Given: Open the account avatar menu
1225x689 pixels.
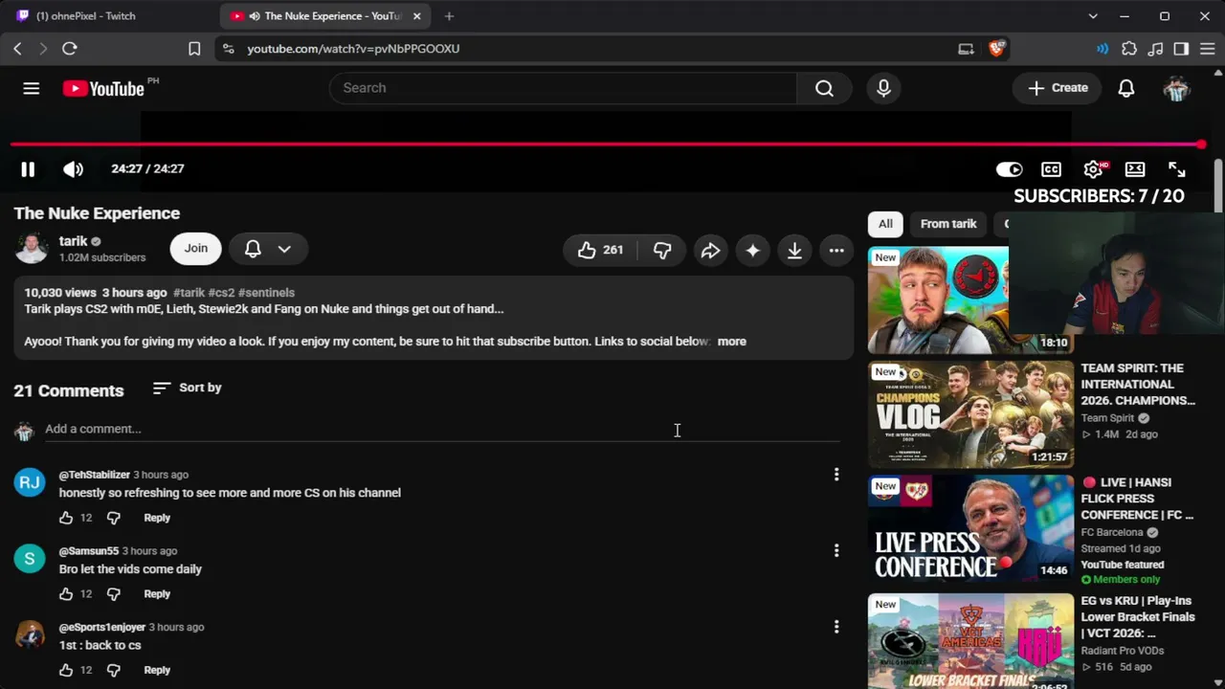Looking at the screenshot, I should point(1176,88).
